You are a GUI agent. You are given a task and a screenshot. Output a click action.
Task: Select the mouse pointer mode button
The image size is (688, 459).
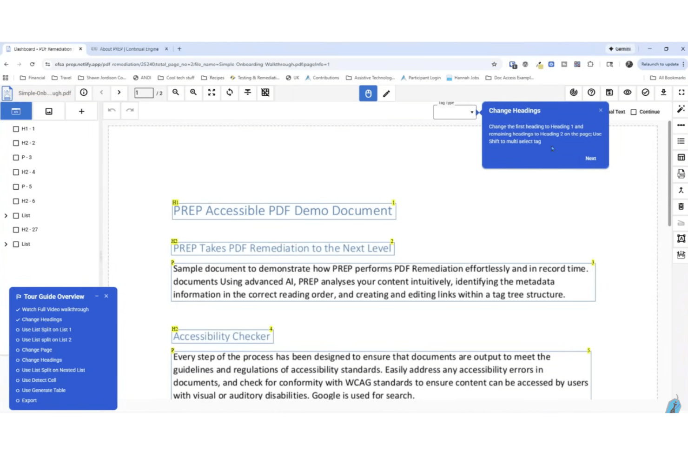pyautogui.click(x=368, y=93)
